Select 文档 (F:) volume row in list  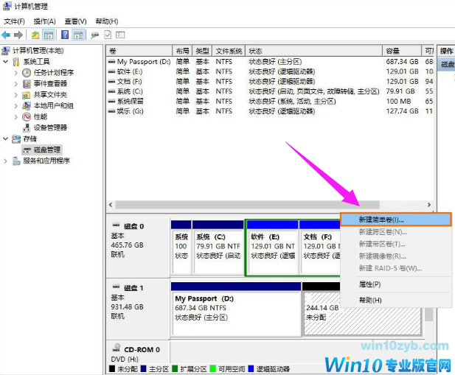coord(270,82)
